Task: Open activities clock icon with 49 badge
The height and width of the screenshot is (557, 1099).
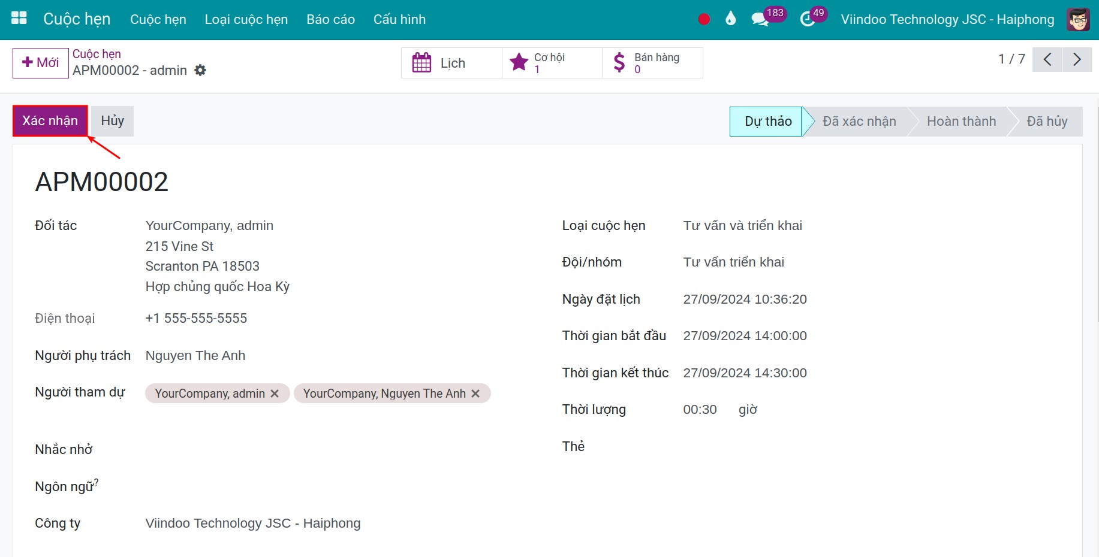Action: [x=808, y=19]
